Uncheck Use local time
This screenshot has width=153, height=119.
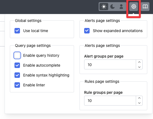(x=17, y=31)
